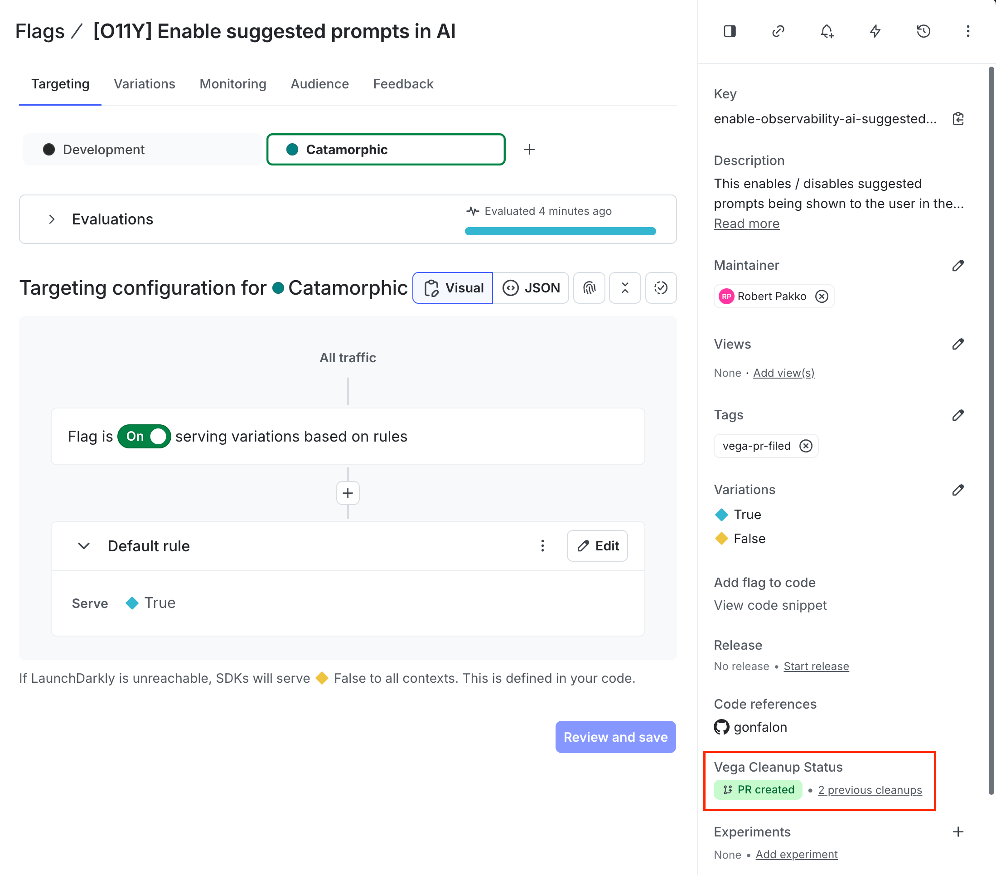Open the lightning bolt triggers icon
The height and width of the screenshot is (875, 996).
click(875, 31)
